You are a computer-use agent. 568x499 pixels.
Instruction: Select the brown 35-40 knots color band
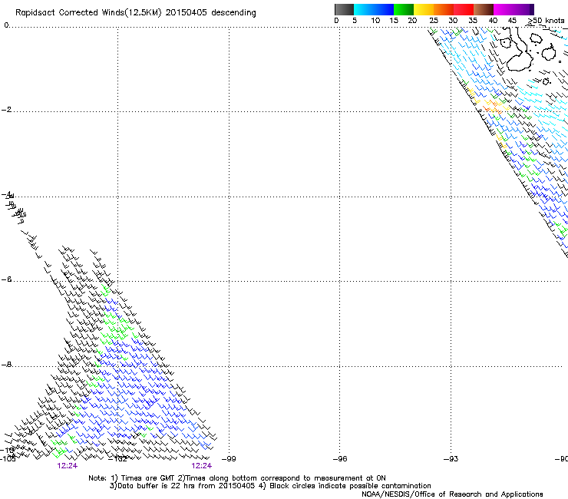point(484,9)
